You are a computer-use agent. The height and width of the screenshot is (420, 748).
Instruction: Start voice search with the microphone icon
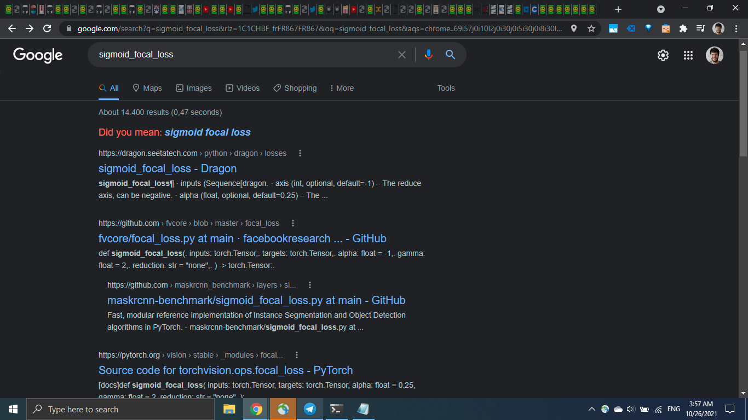[429, 55]
